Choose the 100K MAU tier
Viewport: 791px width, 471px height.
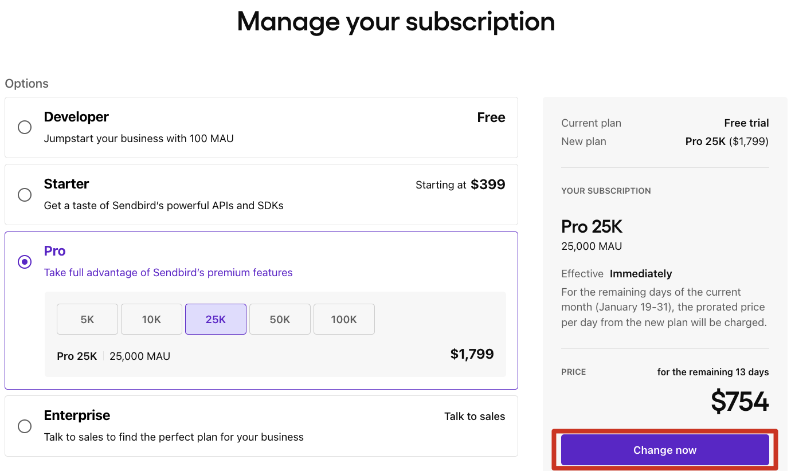pos(344,319)
